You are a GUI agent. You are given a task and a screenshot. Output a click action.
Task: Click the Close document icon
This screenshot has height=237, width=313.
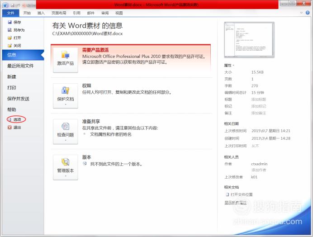9,46
